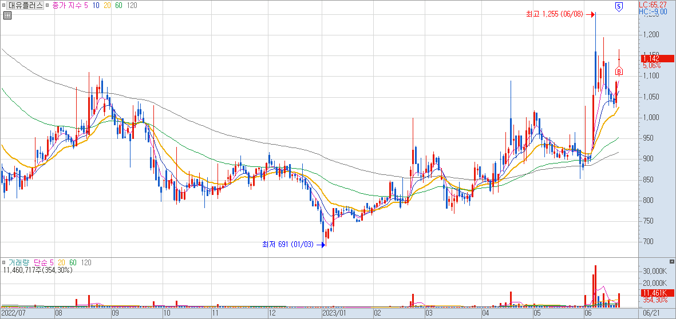Select the volume panel 20-day average label
Viewport: 676px width, 319px height.
[x=61, y=262]
